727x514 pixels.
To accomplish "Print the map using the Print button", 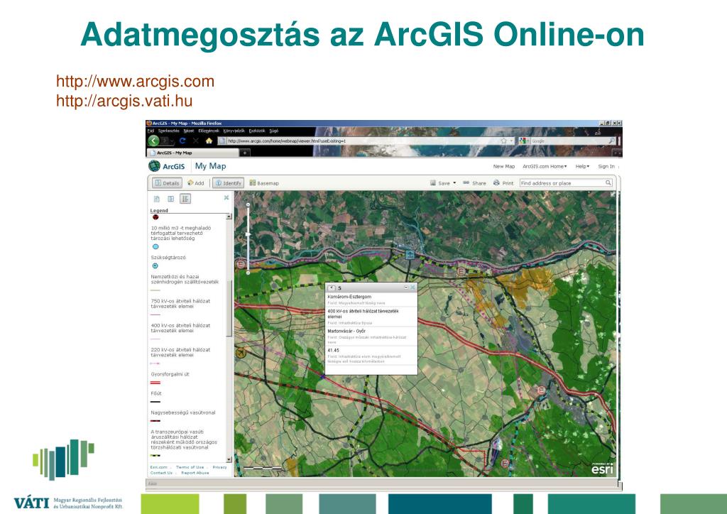I will pyautogui.click(x=503, y=183).
